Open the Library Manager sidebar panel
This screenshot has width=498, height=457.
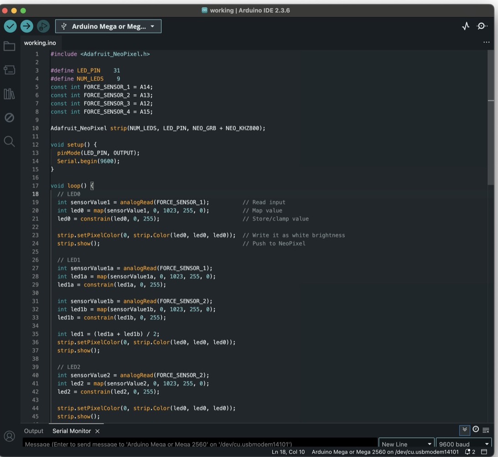(x=9, y=94)
